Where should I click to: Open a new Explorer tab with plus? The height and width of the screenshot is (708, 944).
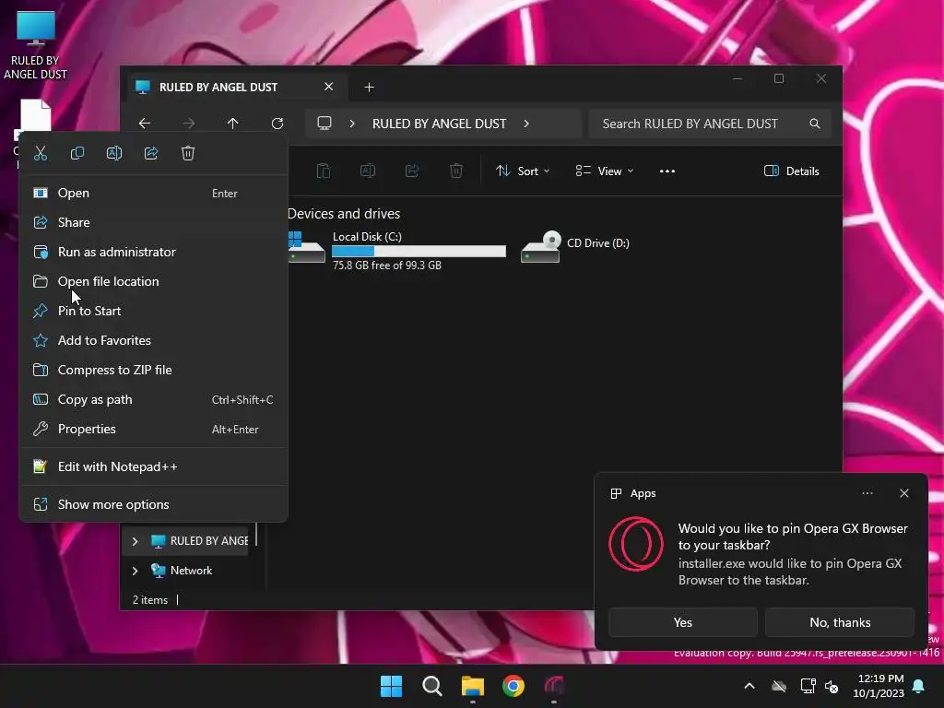[x=369, y=88]
